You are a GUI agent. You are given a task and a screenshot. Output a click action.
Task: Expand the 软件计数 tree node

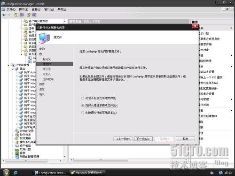tap(13, 149)
